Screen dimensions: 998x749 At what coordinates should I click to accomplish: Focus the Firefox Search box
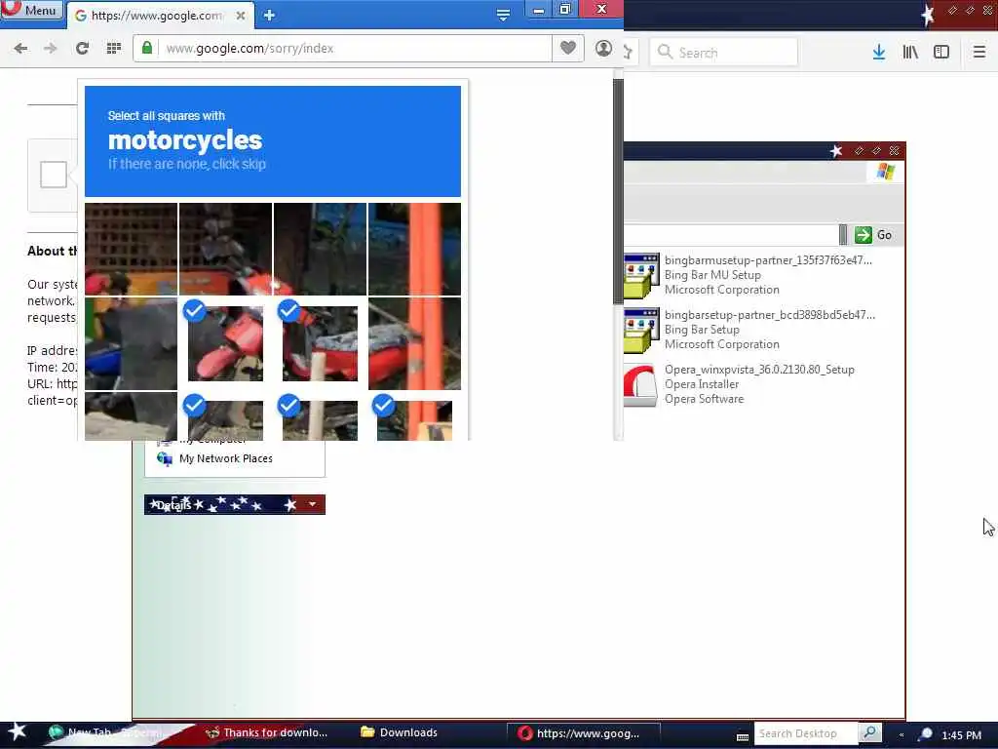(x=724, y=53)
